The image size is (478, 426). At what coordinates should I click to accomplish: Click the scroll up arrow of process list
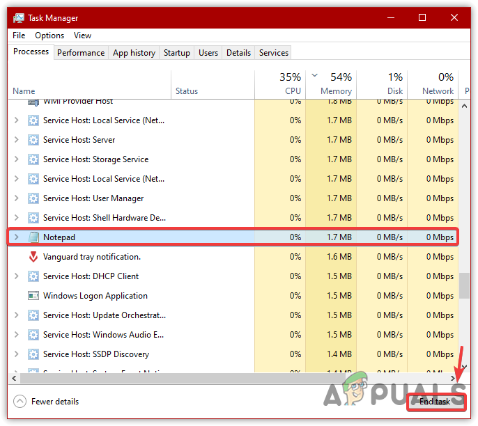[464, 106]
